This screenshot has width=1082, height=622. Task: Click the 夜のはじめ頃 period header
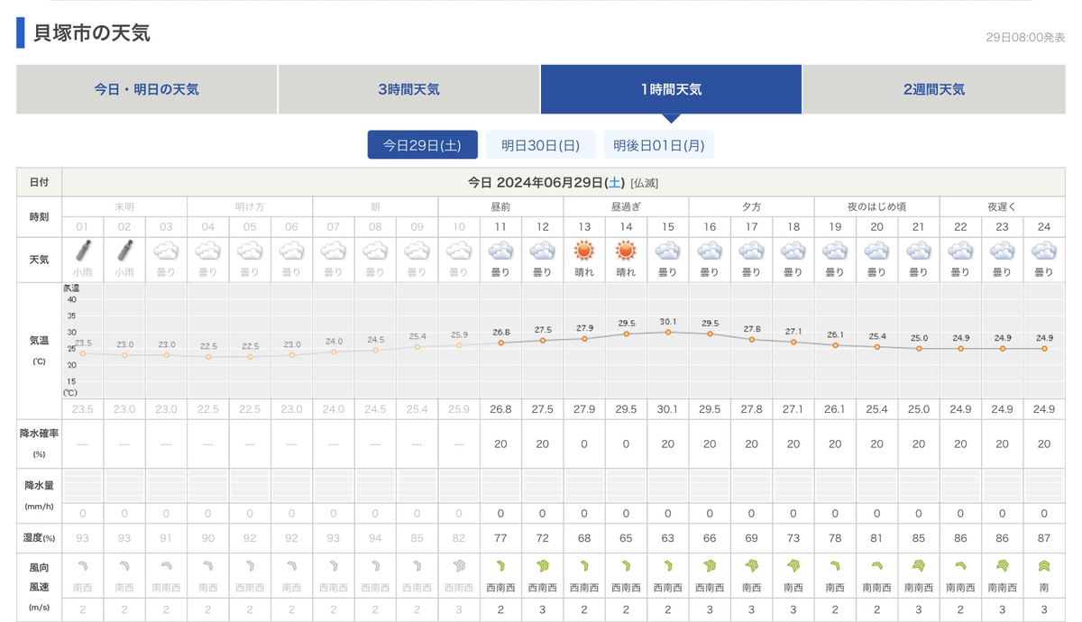coord(876,206)
